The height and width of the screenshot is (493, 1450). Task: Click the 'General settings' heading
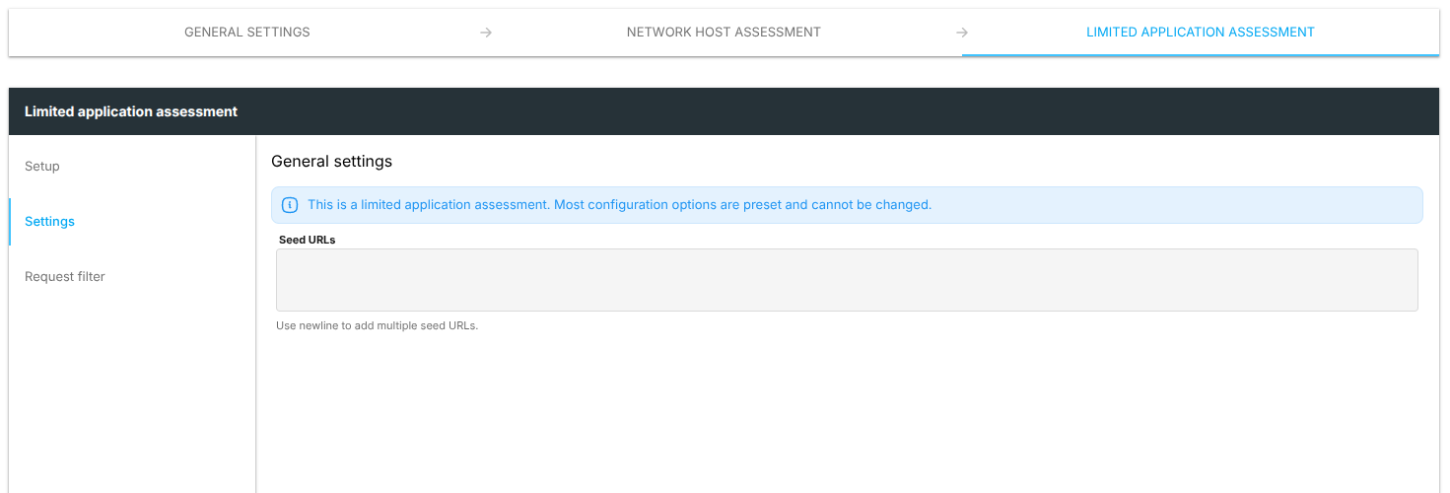pyautogui.click(x=331, y=161)
